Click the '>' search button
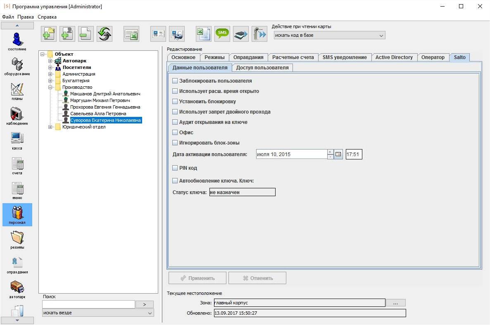Viewport: 490px width, 325px height. click(145, 304)
